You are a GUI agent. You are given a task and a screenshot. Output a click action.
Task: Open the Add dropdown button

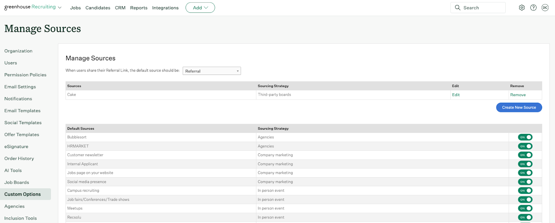coord(200,8)
